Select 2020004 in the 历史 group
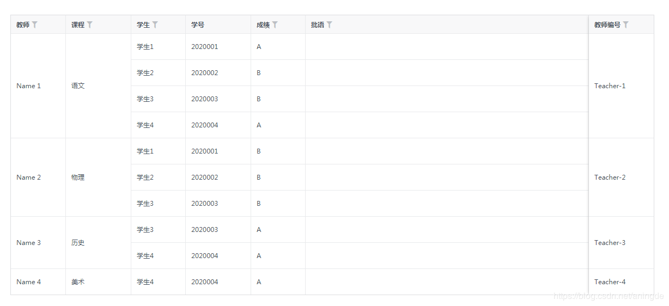Image resolution: width=669 pixels, height=306 pixels. 205,256
